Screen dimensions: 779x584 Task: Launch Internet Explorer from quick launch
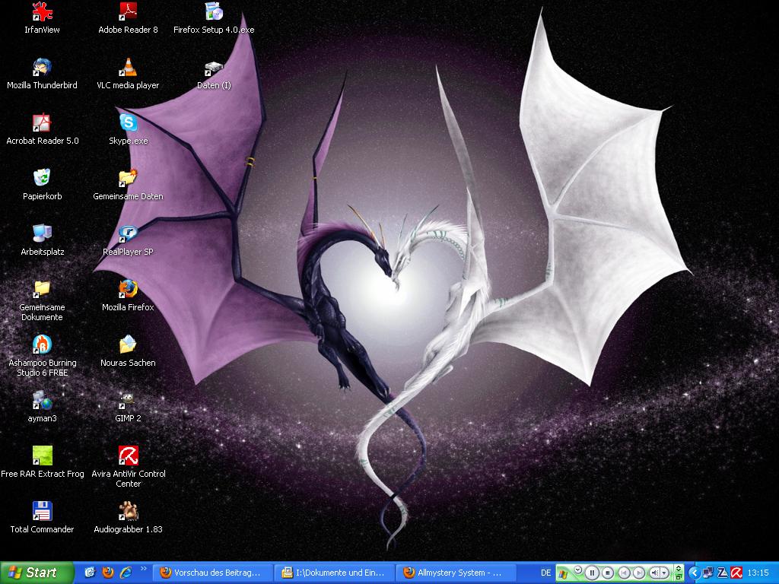(126, 573)
